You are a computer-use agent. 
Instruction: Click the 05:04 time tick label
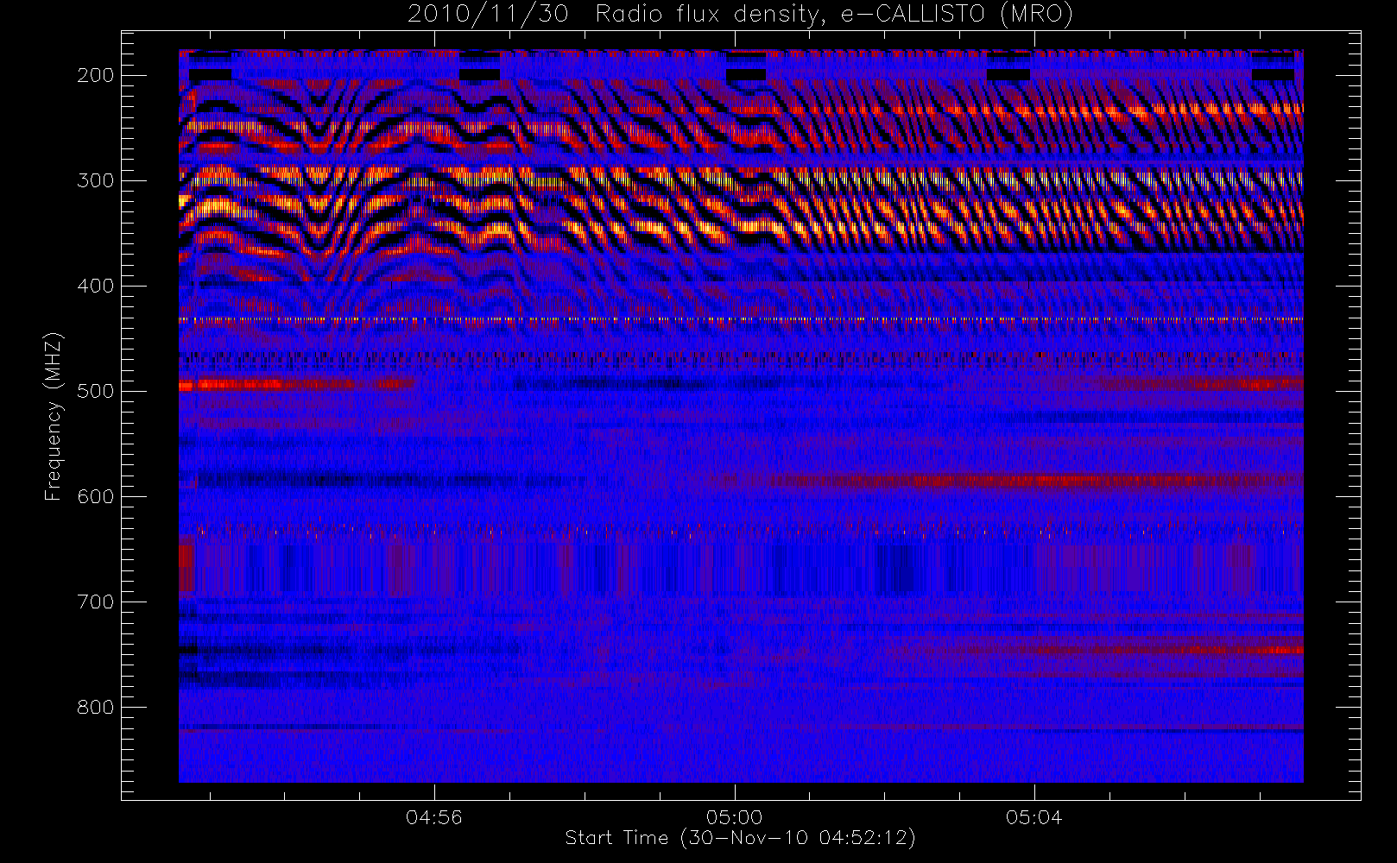coord(1034,816)
